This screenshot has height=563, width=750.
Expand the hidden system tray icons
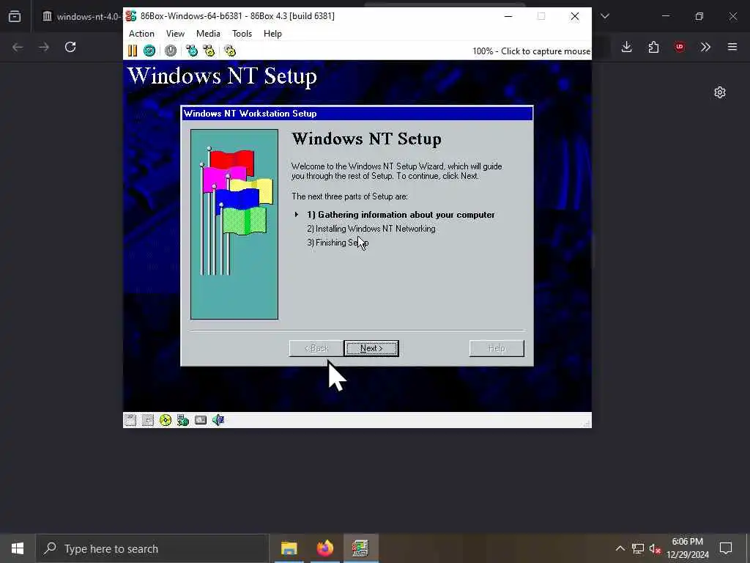pos(620,548)
